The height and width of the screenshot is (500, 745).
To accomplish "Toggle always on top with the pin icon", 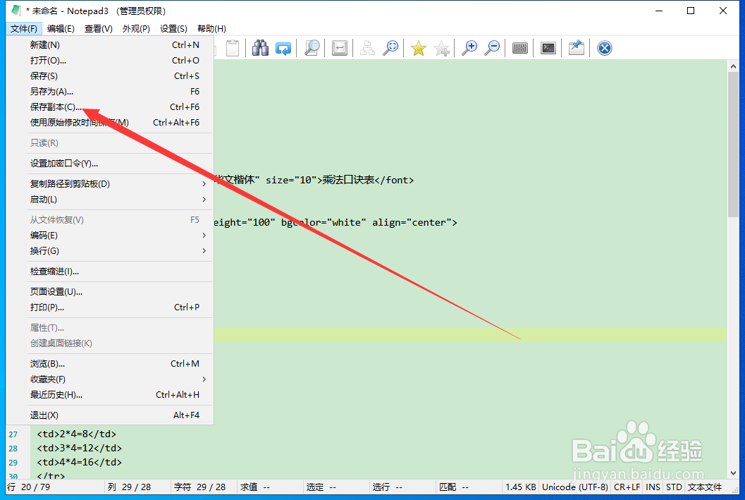I will click(577, 48).
